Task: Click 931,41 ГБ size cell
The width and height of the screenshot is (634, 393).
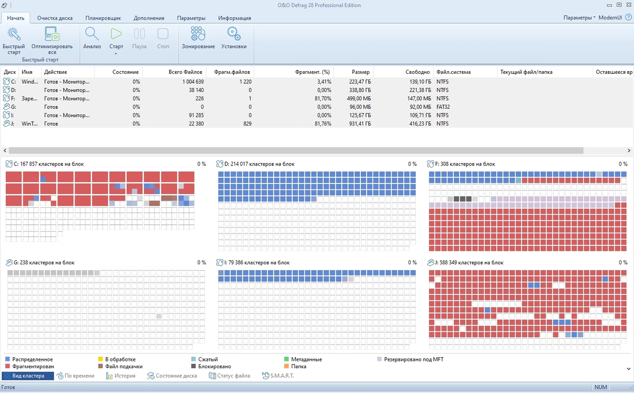Action: [359, 123]
